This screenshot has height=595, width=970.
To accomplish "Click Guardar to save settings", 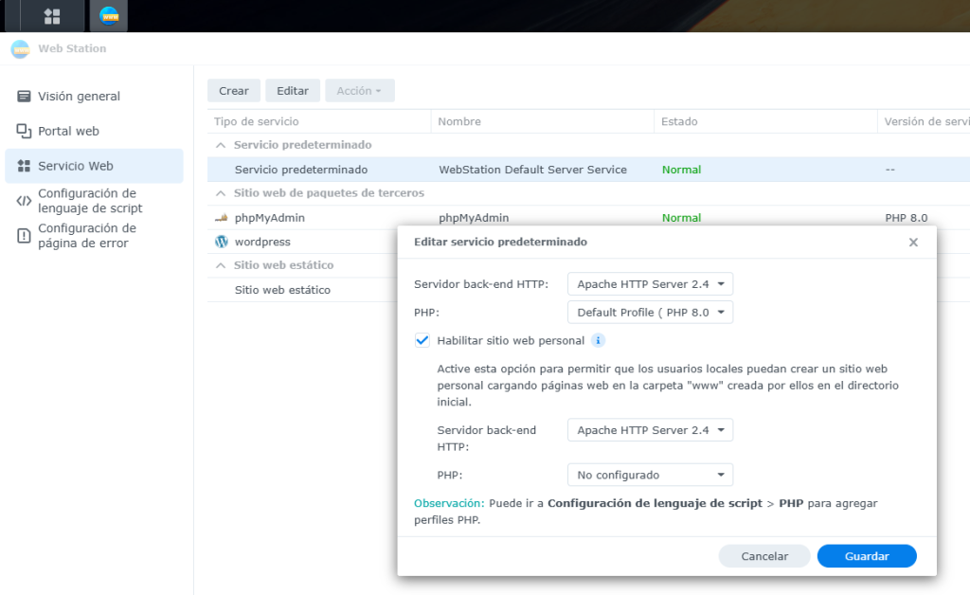I will click(866, 556).
